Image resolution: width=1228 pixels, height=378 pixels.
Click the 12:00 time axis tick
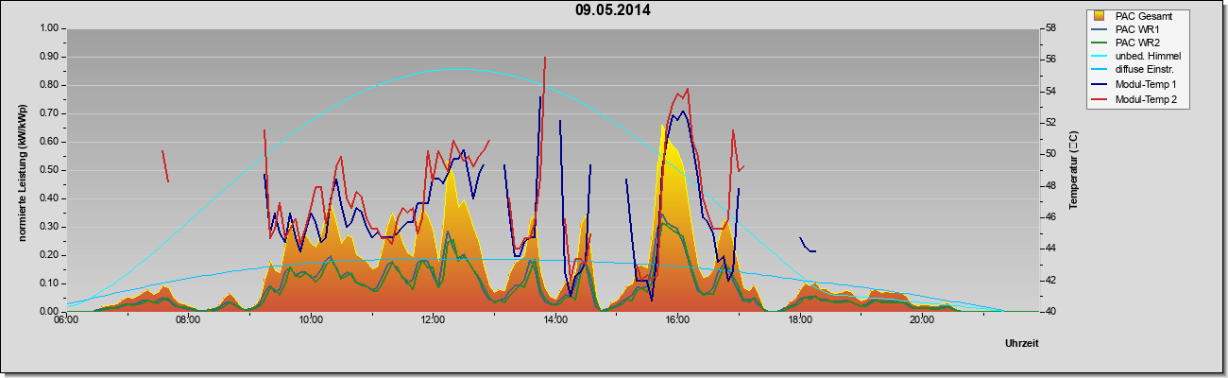(x=433, y=319)
